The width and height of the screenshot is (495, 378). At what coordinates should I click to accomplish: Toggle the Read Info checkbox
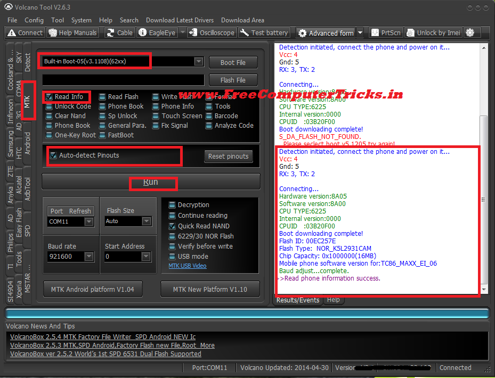click(x=49, y=97)
